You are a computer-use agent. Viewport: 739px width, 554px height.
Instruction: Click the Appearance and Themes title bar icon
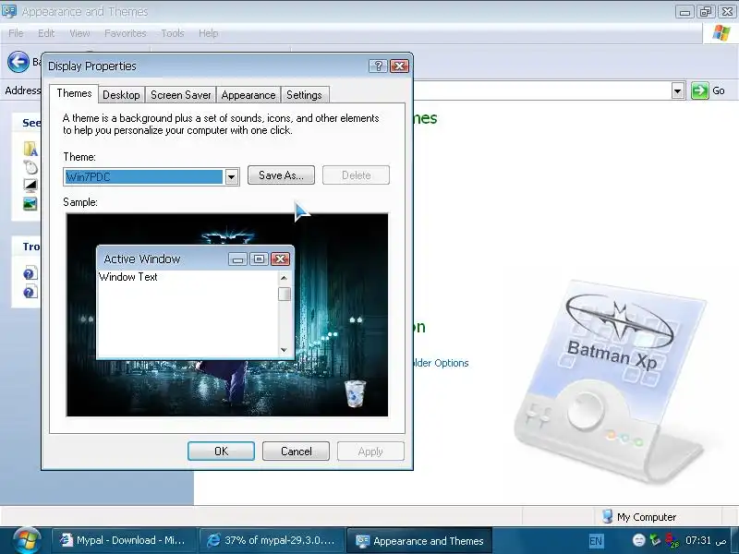[x=9, y=11]
